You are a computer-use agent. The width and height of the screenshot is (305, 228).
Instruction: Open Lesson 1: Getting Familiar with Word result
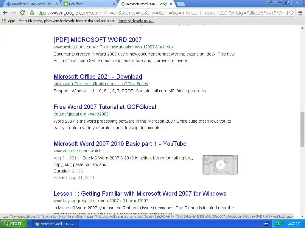pos(140,194)
